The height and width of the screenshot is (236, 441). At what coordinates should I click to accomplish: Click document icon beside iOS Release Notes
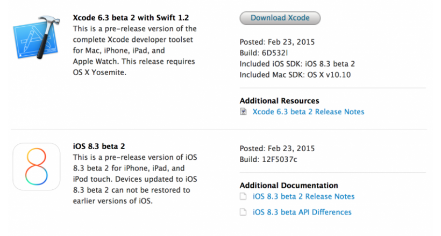pos(244,196)
